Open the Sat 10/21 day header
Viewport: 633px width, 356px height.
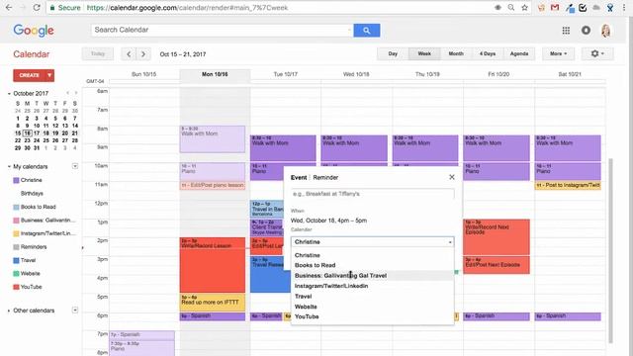pyautogui.click(x=570, y=74)
